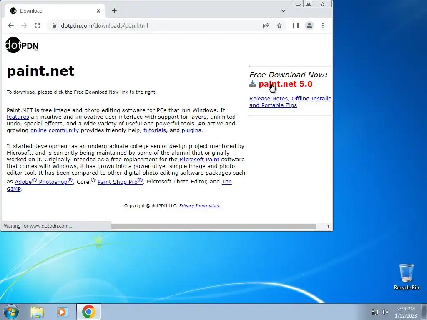This screenshot has height=320, width=427.
Task: Select the Recycle Bin desktop icon
Action: point(406,277)
